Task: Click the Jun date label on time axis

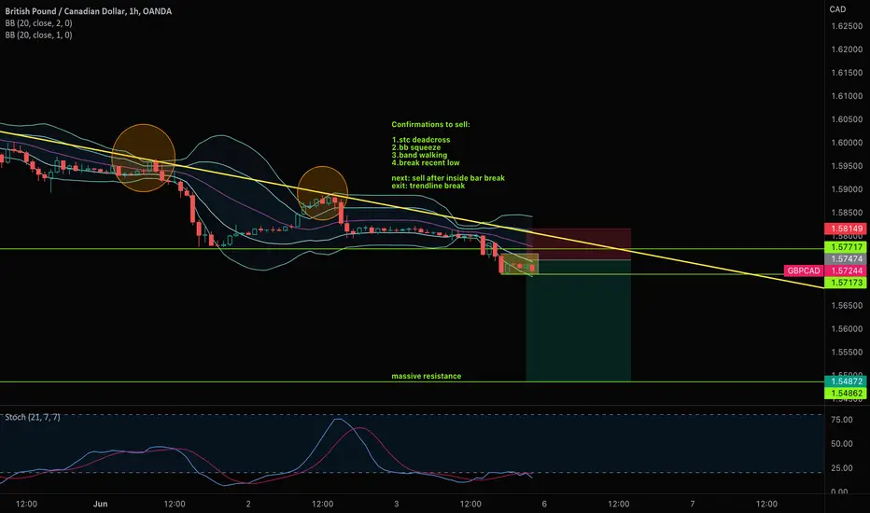Action: [x=101, y=504]
